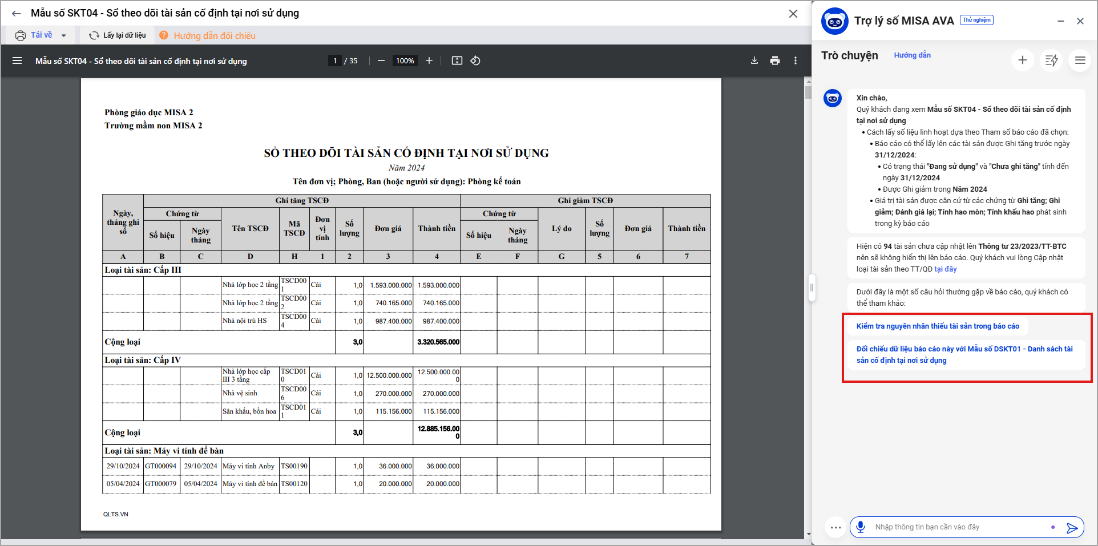1098x546 pixels.
Task: Click the Lấy lại dữ liệu refresh button
Action: pyautogui.click(x=118, y=35)
